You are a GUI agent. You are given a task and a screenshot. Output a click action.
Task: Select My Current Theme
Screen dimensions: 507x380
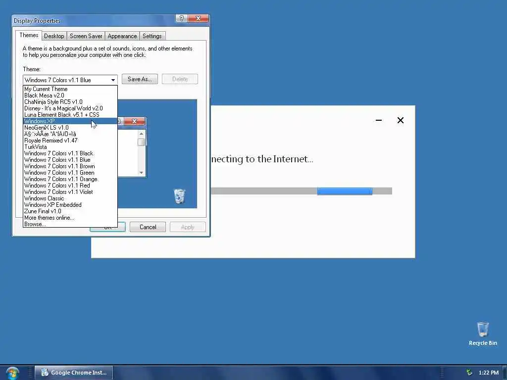coord(70,89)
